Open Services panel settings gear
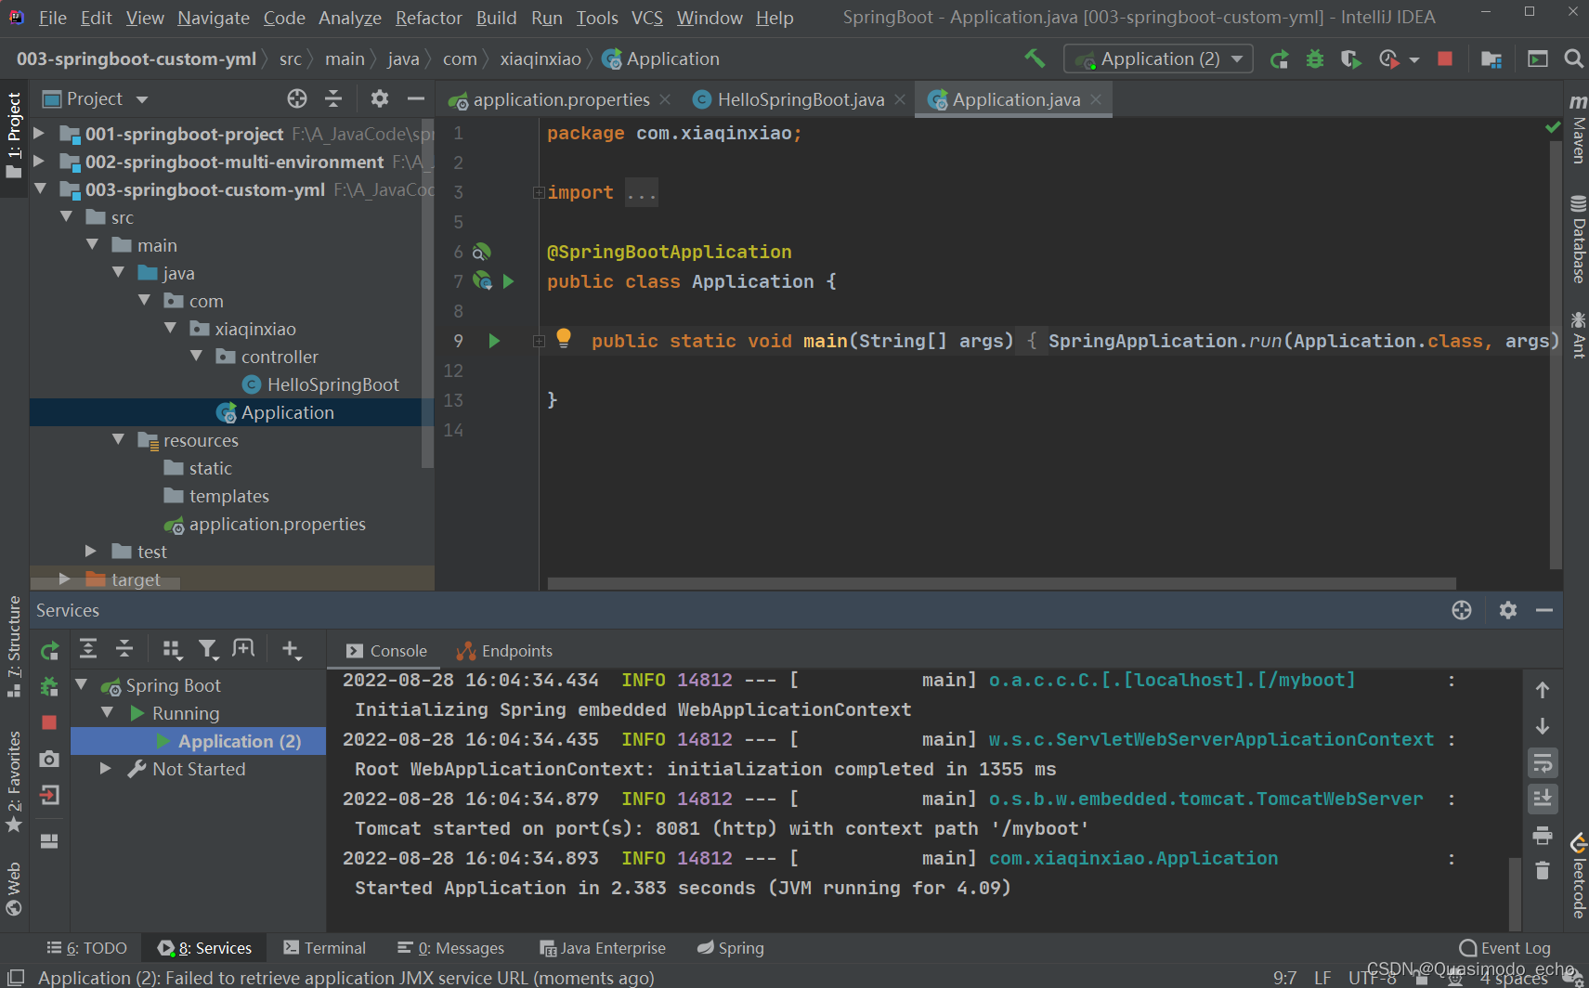Screen dimensions: 1589x988 click(1508, 610)
